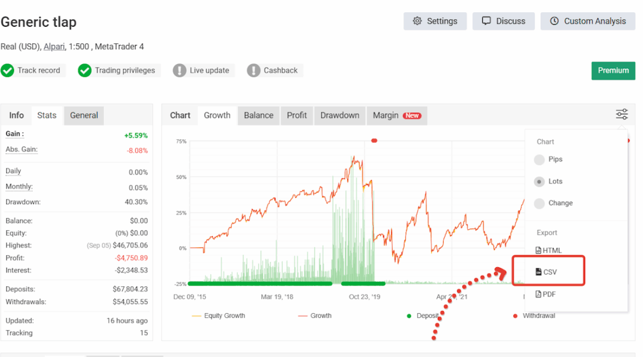
Task: Export the chart as CSV file
Action: [546, 272]
